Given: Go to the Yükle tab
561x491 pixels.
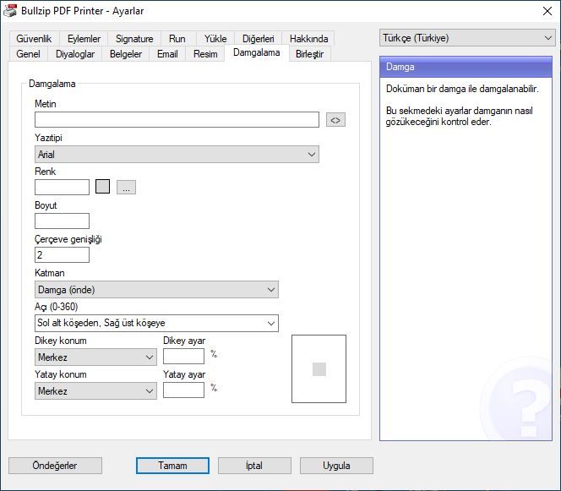Looking at the screenshot, I should [215, 39].
